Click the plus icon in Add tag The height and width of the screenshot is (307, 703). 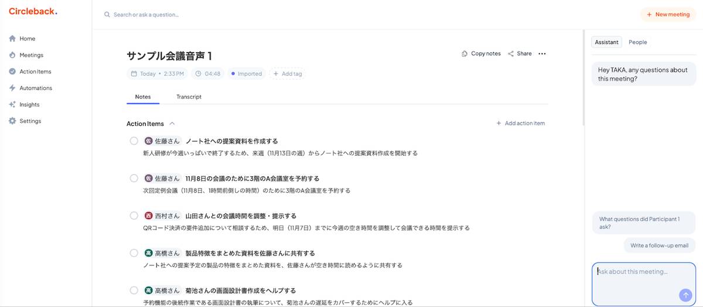(276, 74)
